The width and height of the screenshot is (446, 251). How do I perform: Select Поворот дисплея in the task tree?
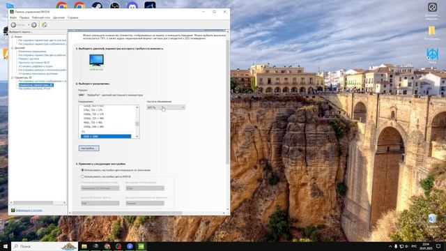[x=29, y=59]
